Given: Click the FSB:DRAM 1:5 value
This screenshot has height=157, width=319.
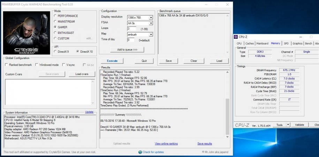Looking at the screenshot, I should pos(289,74).
